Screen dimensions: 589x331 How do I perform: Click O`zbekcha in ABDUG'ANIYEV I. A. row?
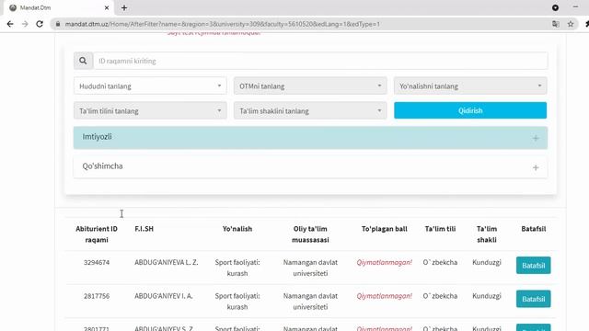pyautogui.click(x=440, y=296)
